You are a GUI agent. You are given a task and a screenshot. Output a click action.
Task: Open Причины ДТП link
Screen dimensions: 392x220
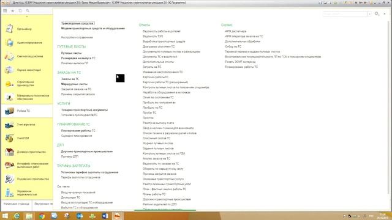[x=70, y=156]
